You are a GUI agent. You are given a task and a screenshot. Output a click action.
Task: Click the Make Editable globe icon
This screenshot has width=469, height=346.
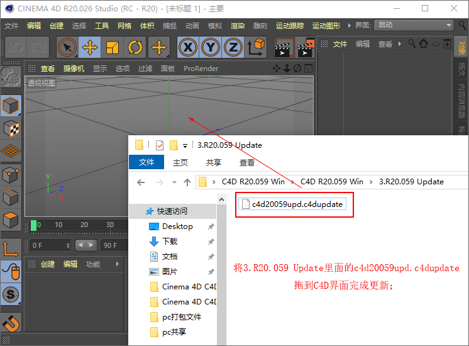pyautogui.click(x=11, y=76)
